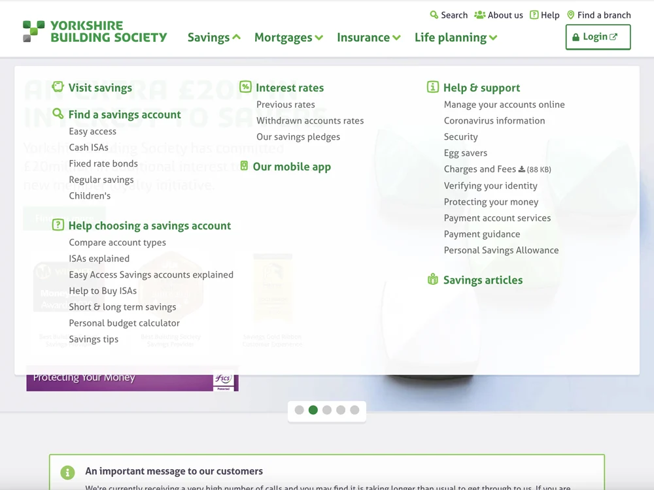Click the question icon beside Help choosing a savings account
Image resolution: width=654 pixels, height=490 pixels.
pos(58,225)
